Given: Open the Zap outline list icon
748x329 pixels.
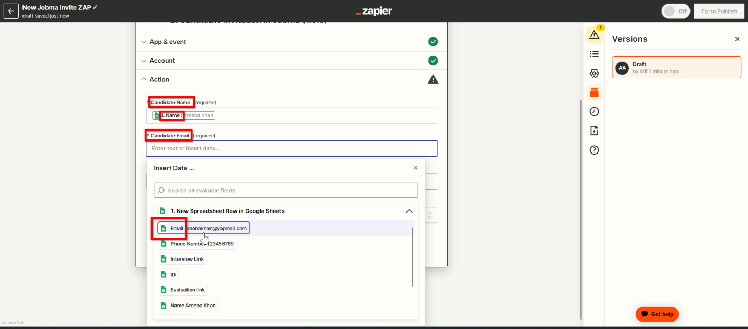Looking at the screenshot, I should click(x=594, y=54).
